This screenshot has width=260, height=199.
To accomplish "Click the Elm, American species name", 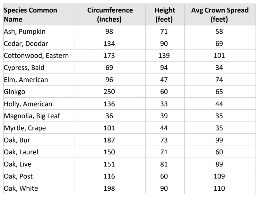I will tap(26, 80).
